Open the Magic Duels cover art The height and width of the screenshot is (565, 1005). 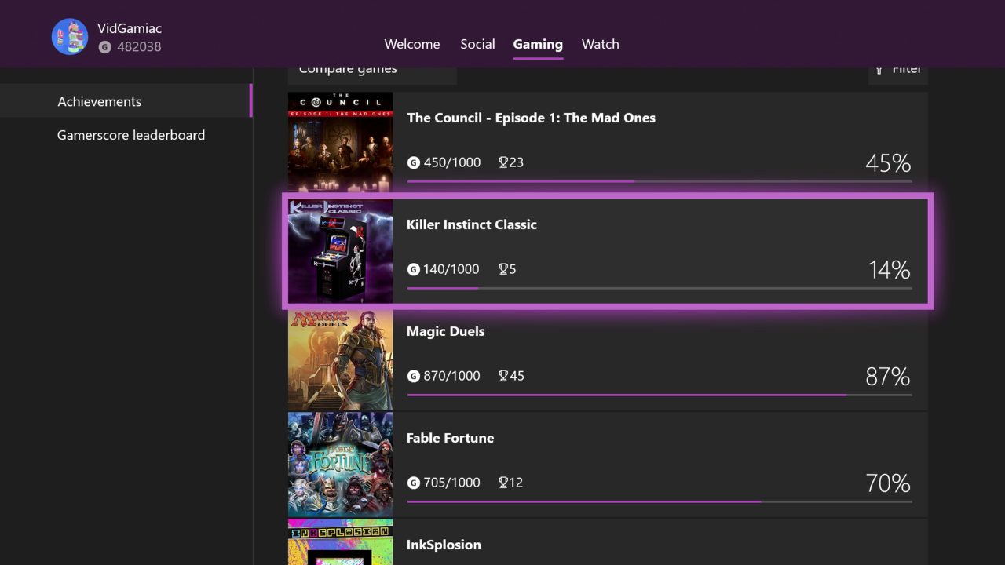(x=340, y=359)
